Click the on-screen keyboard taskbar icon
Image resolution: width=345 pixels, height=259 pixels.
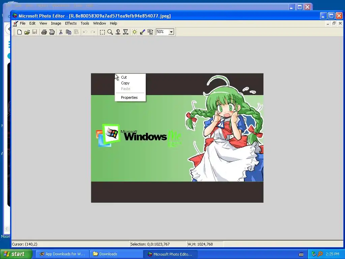click(x=301, y=254)
